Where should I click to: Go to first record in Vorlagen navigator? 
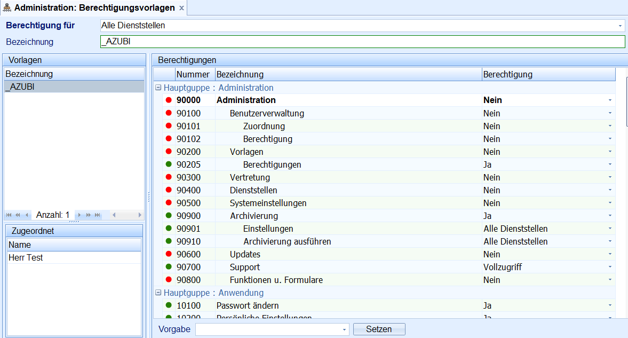[x=9, y=215]
